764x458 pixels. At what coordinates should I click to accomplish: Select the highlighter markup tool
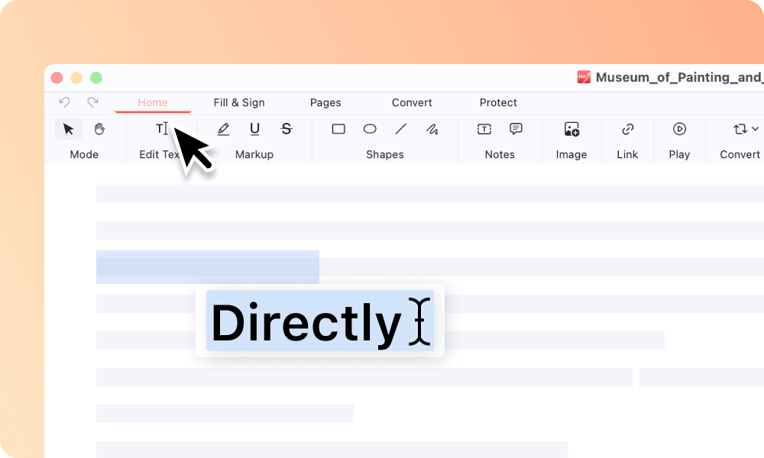[223, 129]
